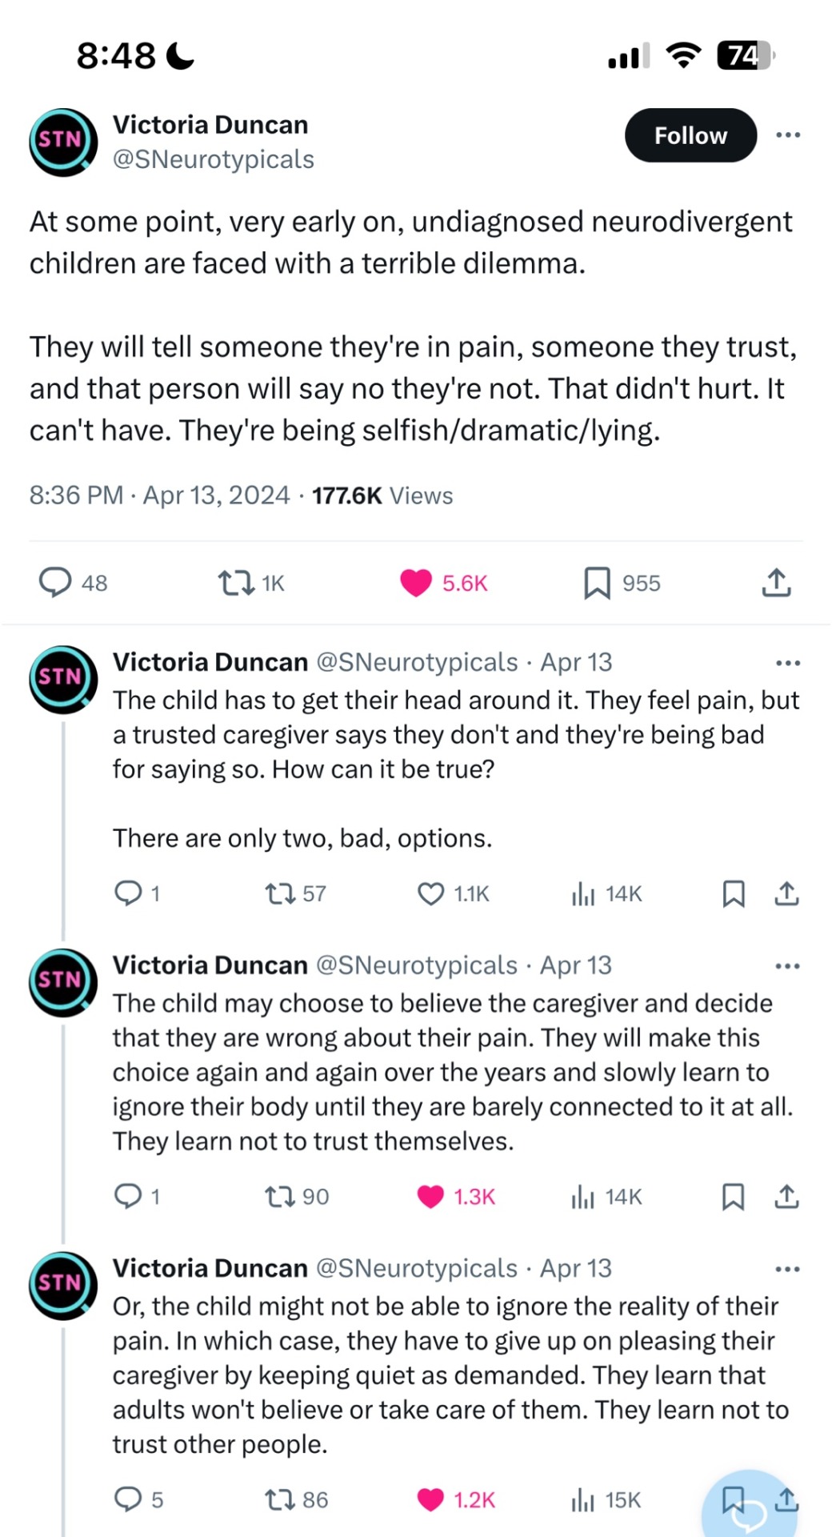832x1537 pixels.
Task: Repost the tweet with 90 reposts
Action: click(x=281, y=1197)
